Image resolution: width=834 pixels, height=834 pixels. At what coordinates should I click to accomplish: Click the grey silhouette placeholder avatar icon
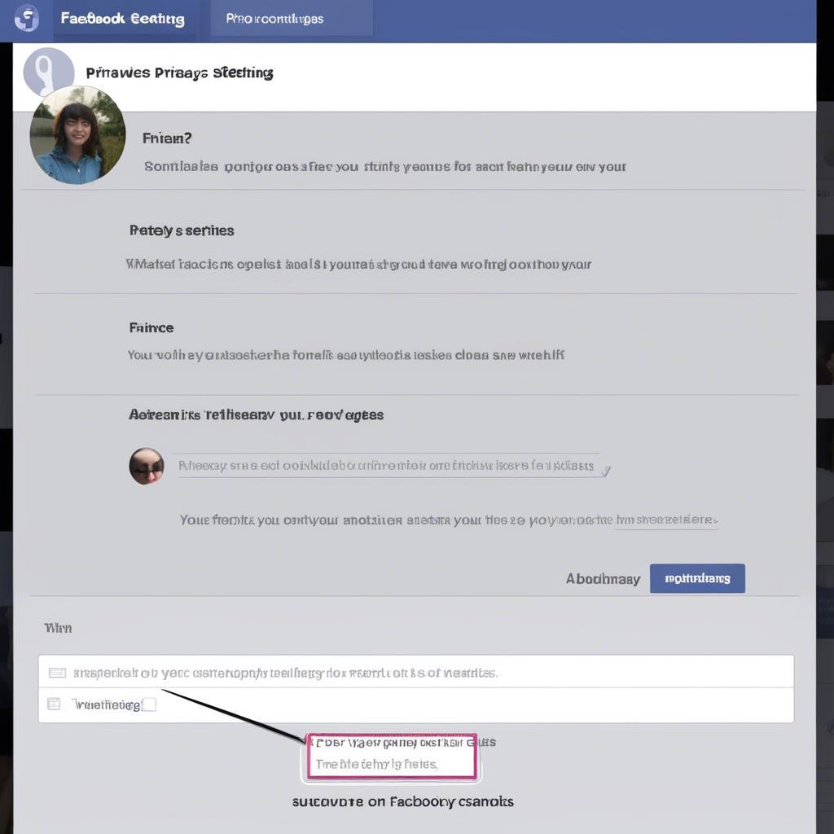coord(48,72)
